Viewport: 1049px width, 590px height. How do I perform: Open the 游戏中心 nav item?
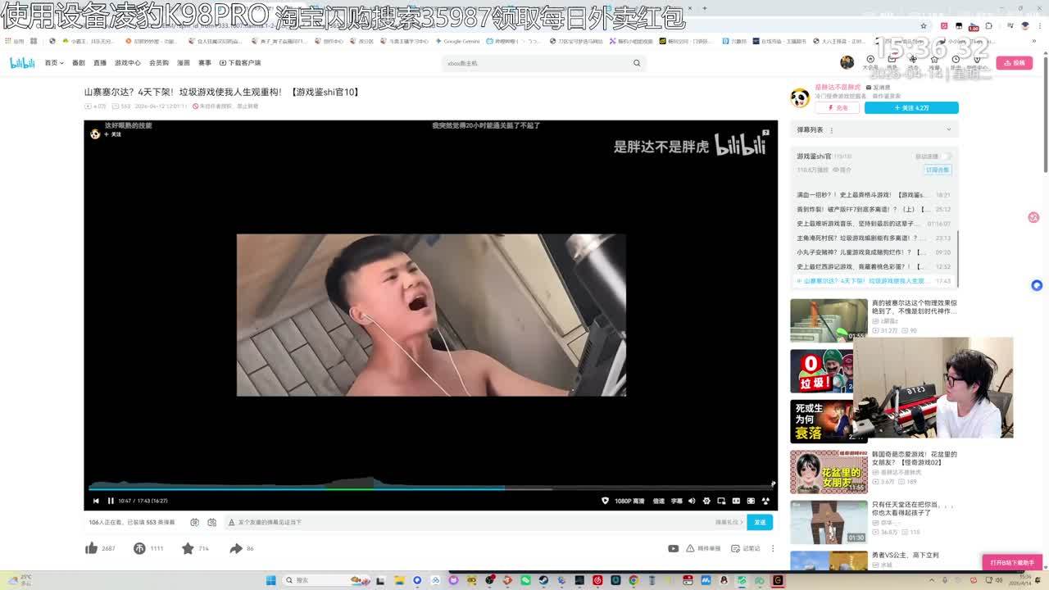tap(128, 63)
